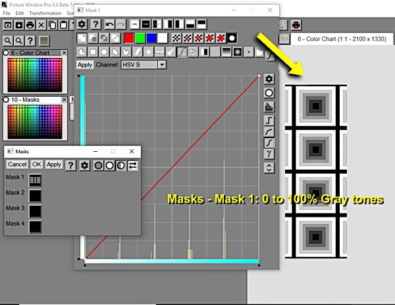Click the help question mark in Masks dialog
Image resolution: width=395 pixels, height=305 pixels.
(71, 165)
